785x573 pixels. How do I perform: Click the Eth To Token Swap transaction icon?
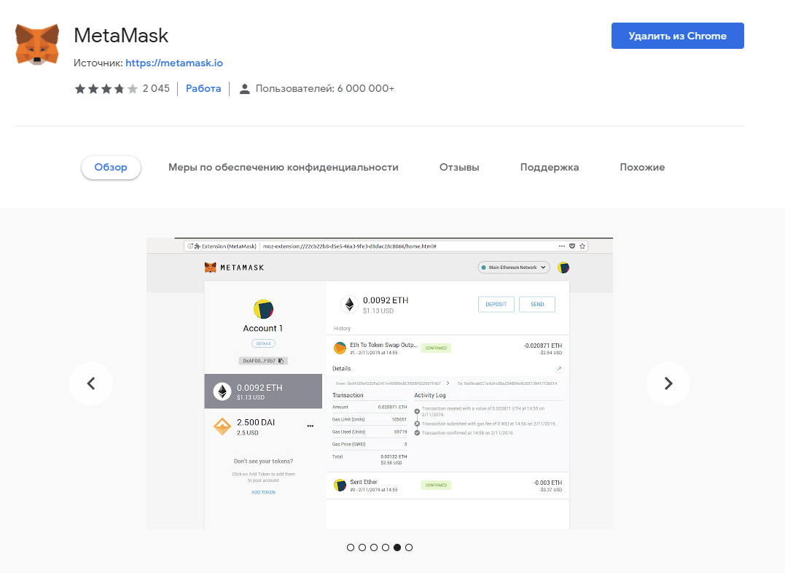coord(340,348)
